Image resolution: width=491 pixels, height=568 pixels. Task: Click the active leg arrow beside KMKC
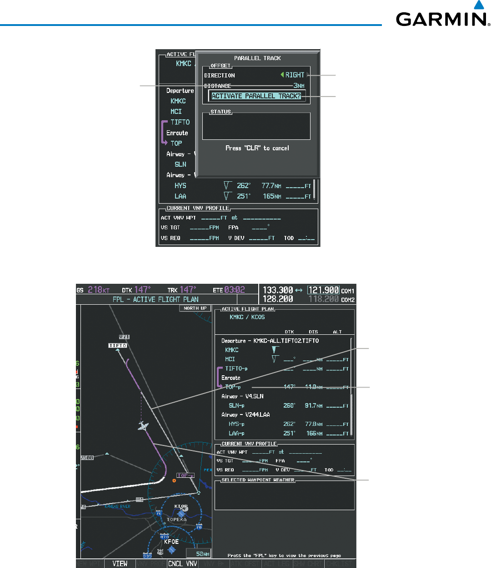click(275, 350)
